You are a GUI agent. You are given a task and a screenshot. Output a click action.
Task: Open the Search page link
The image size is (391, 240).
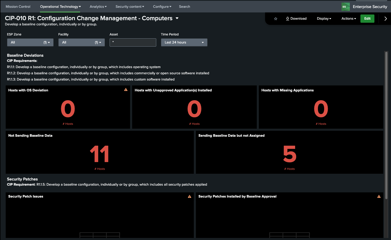pos(184,7)
